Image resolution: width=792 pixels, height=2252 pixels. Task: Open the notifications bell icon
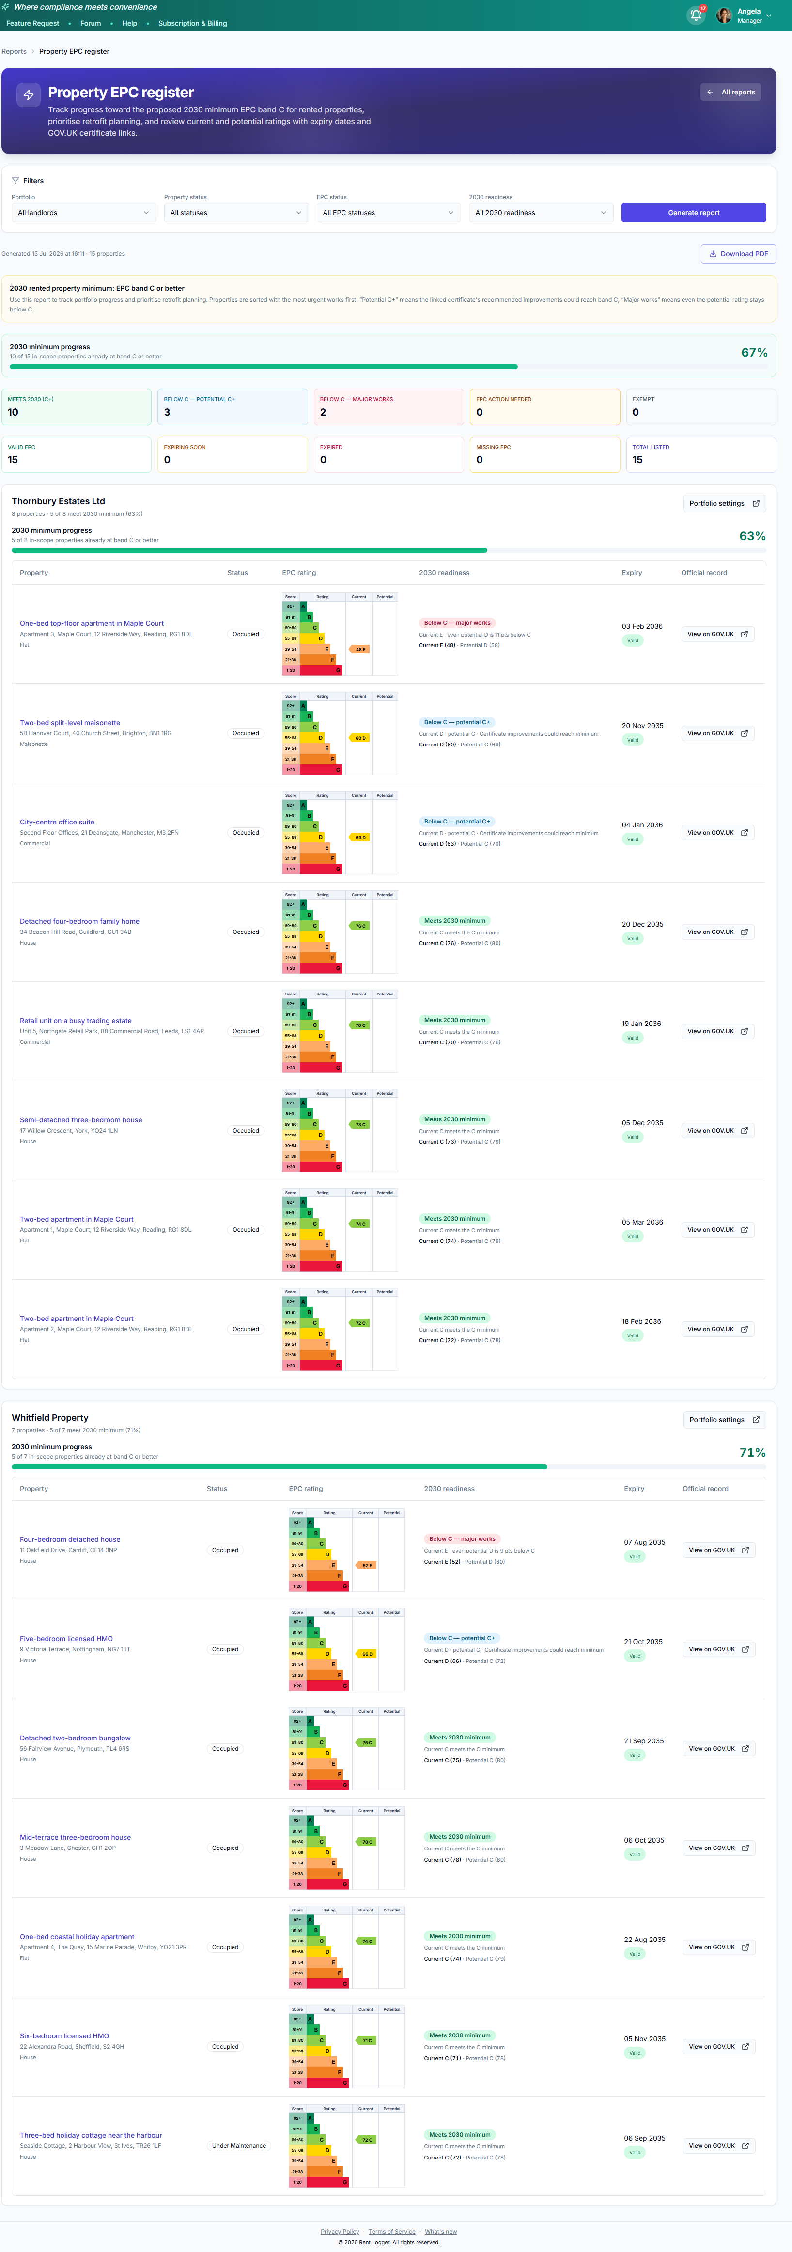tap(696, 15)
